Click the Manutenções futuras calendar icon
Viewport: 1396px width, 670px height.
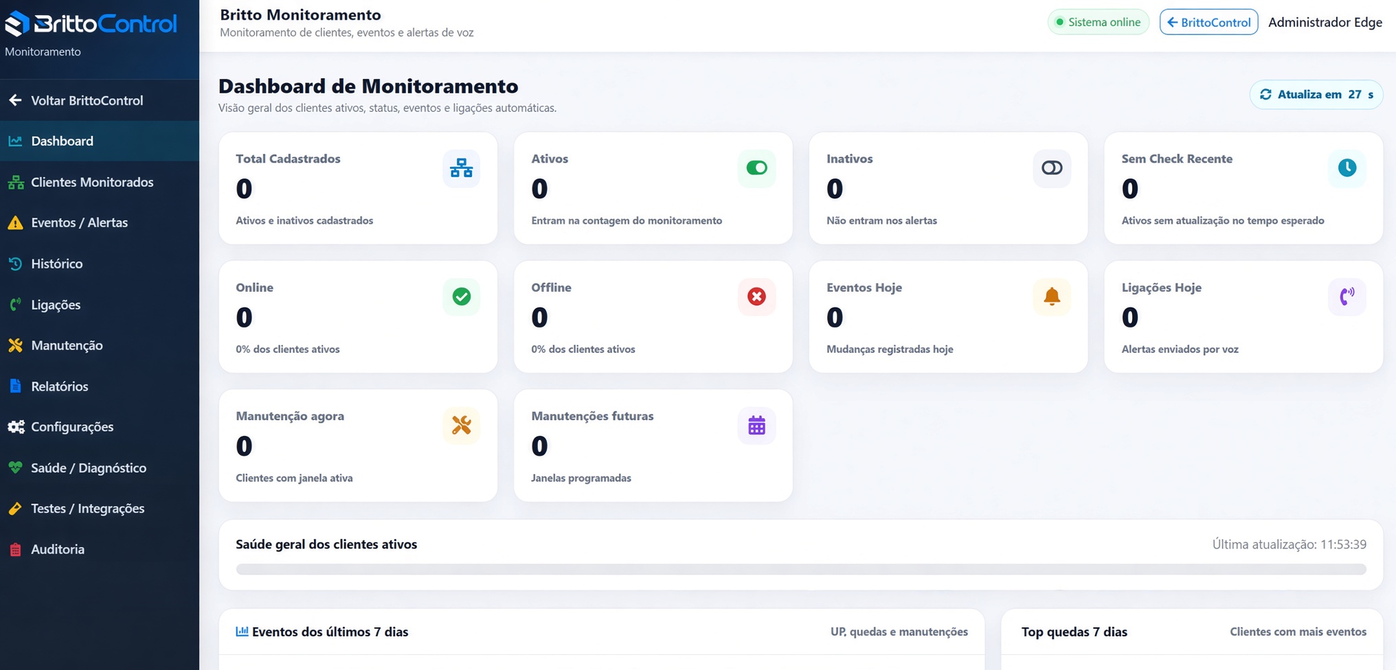(756, 425)
